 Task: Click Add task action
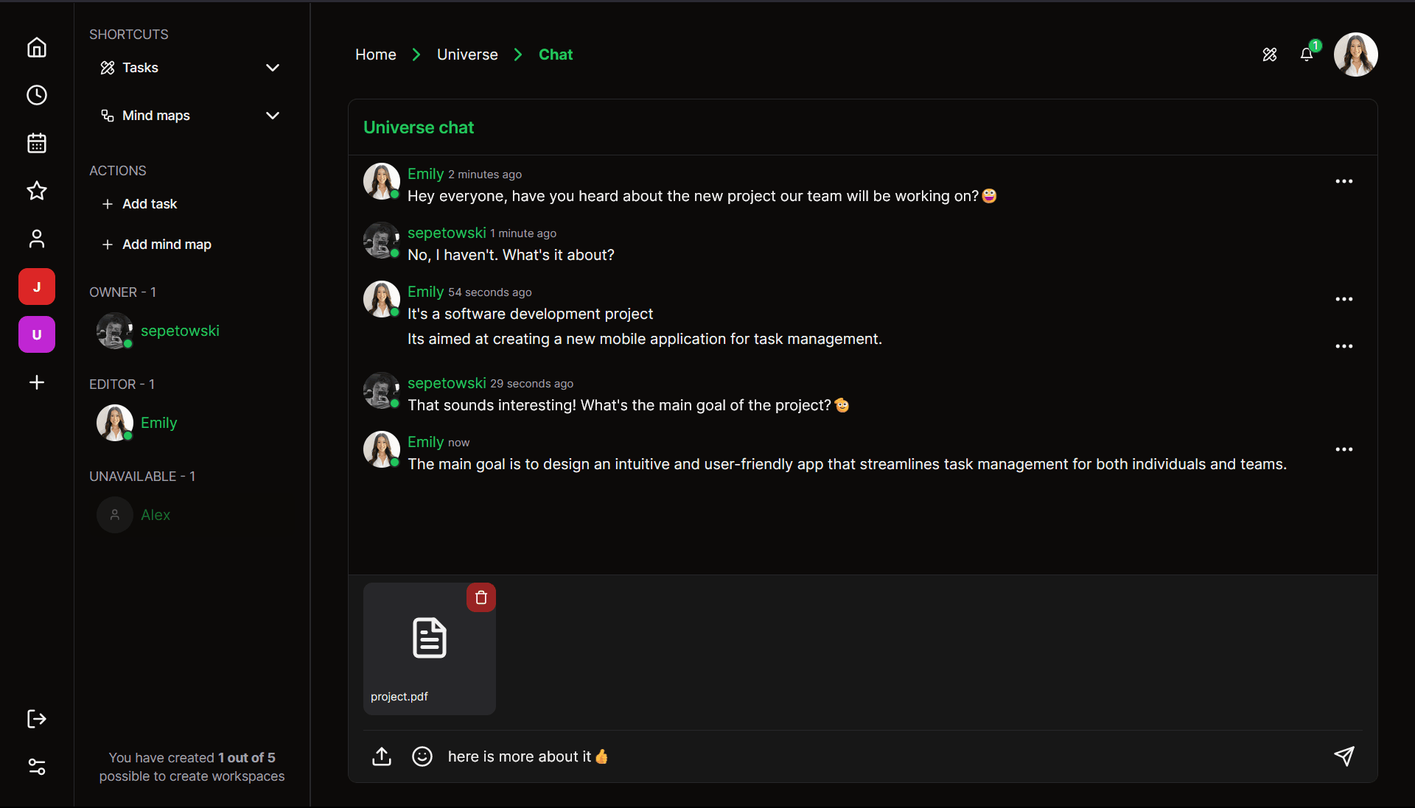(149, 204)
